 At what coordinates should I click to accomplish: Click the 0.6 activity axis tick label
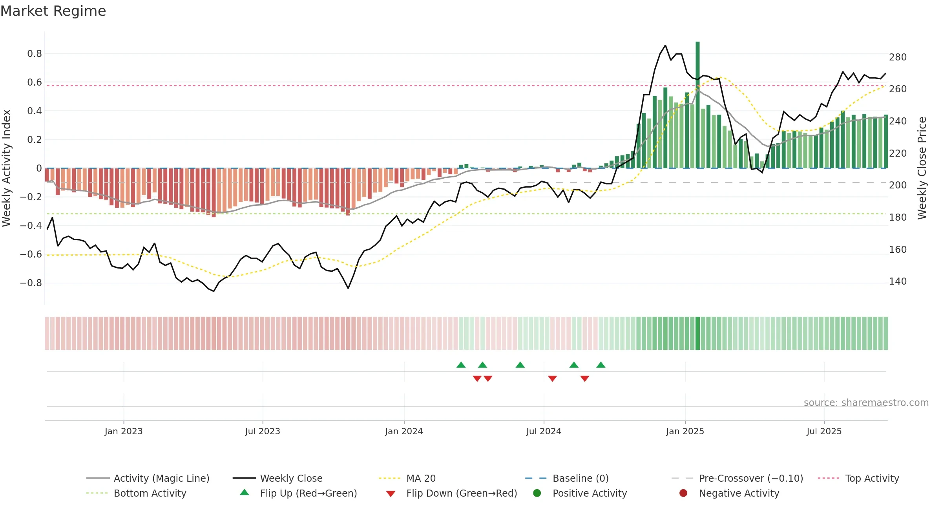click(35, 82)
